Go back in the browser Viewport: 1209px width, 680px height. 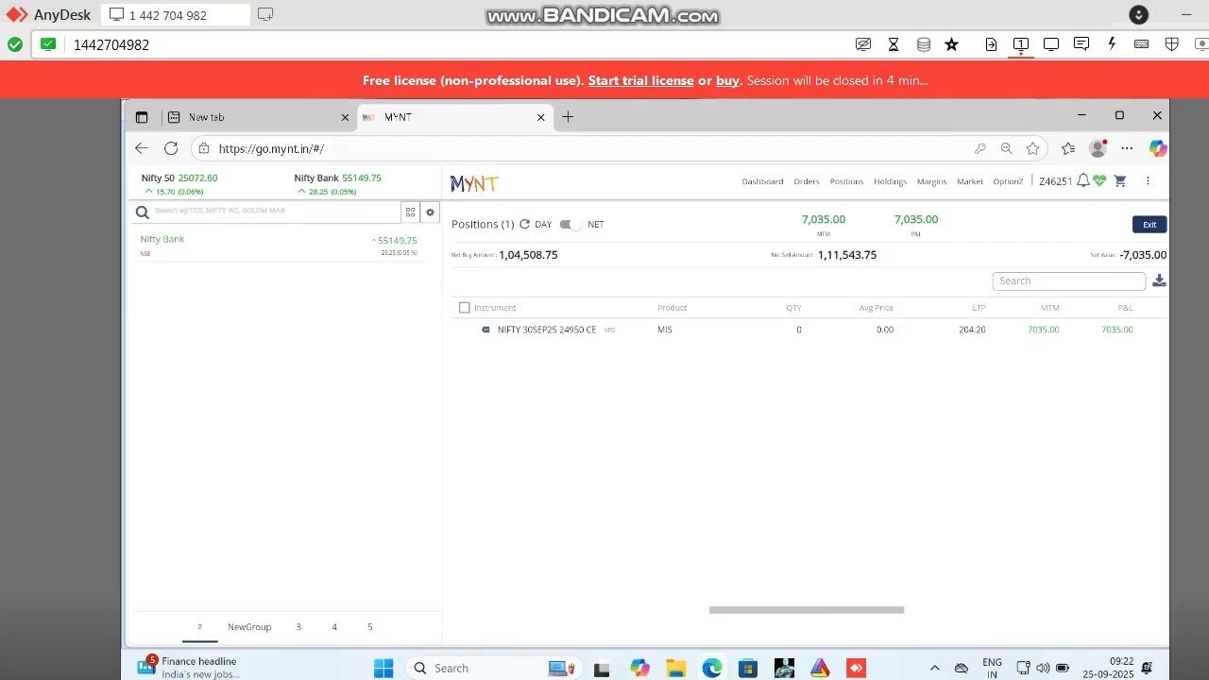point(142,148)
